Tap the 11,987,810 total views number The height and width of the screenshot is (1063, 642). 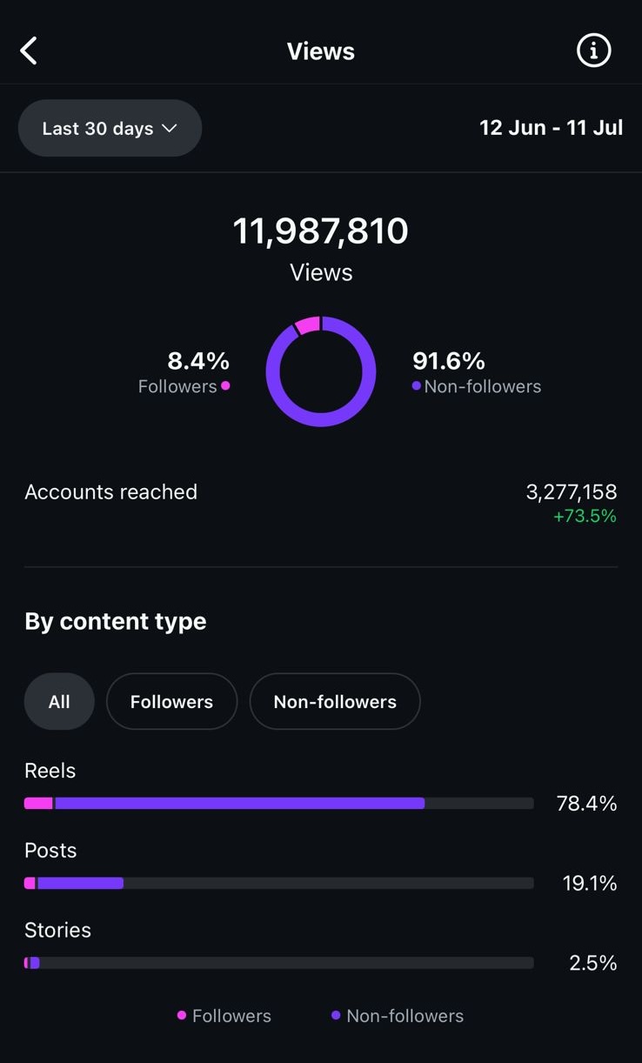[320, 231]
